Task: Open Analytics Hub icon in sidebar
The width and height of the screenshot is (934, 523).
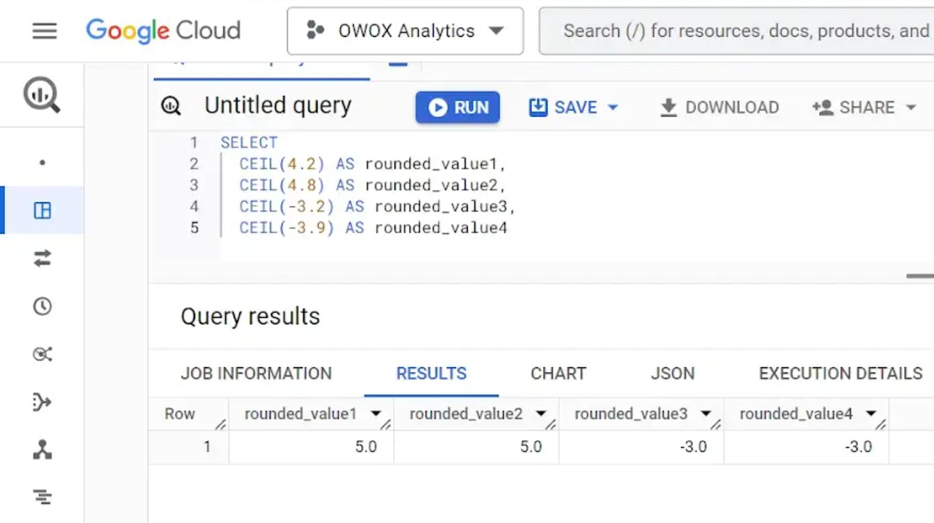Action: (x=42, y=354)
